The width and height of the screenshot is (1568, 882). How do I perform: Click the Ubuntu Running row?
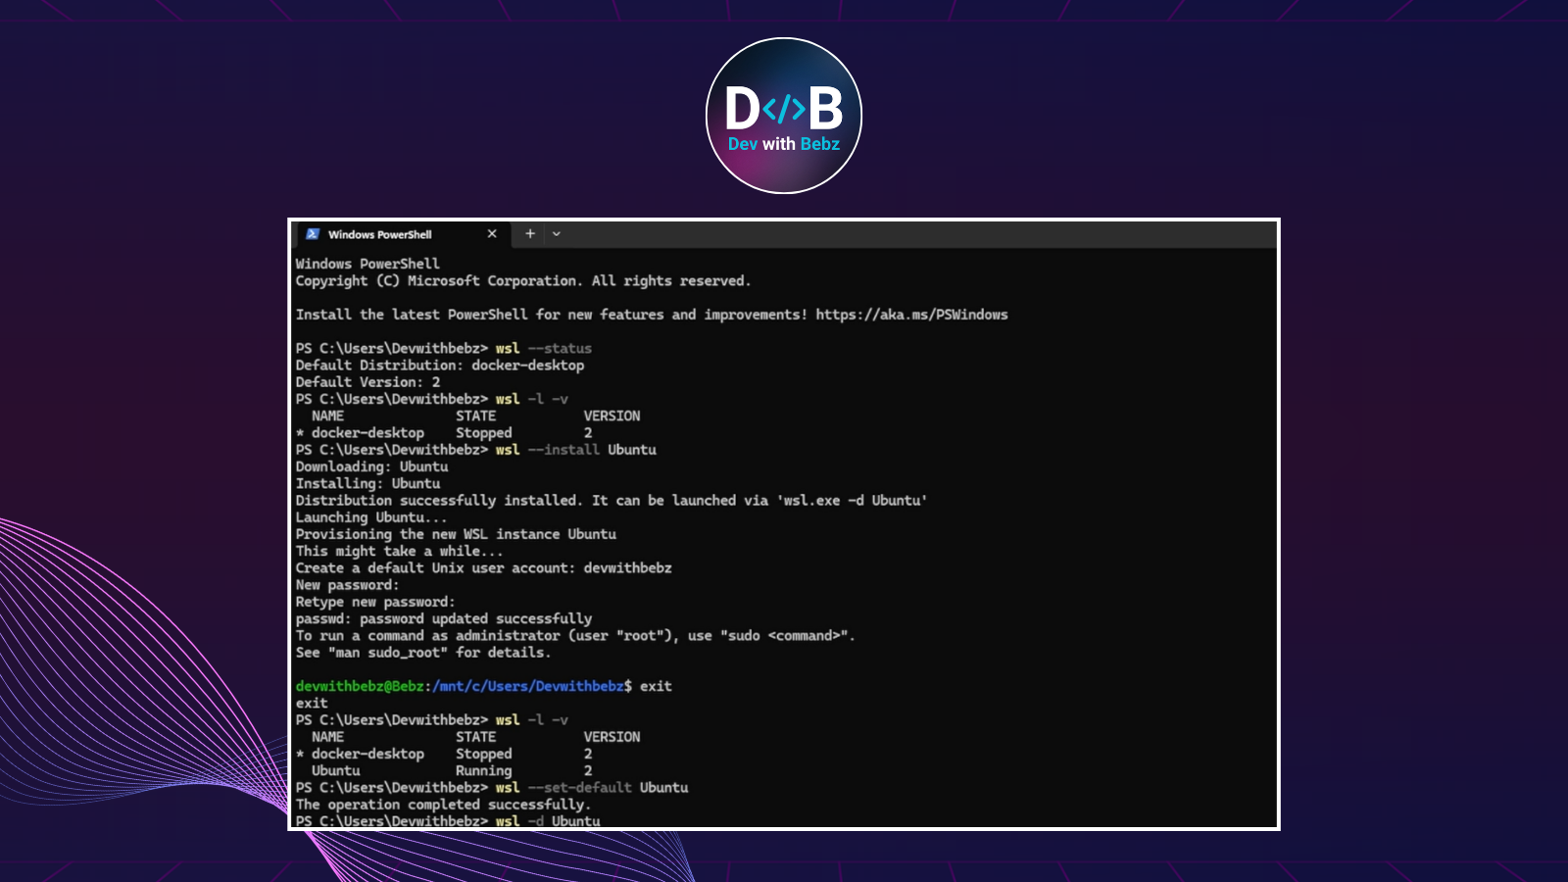452,771
